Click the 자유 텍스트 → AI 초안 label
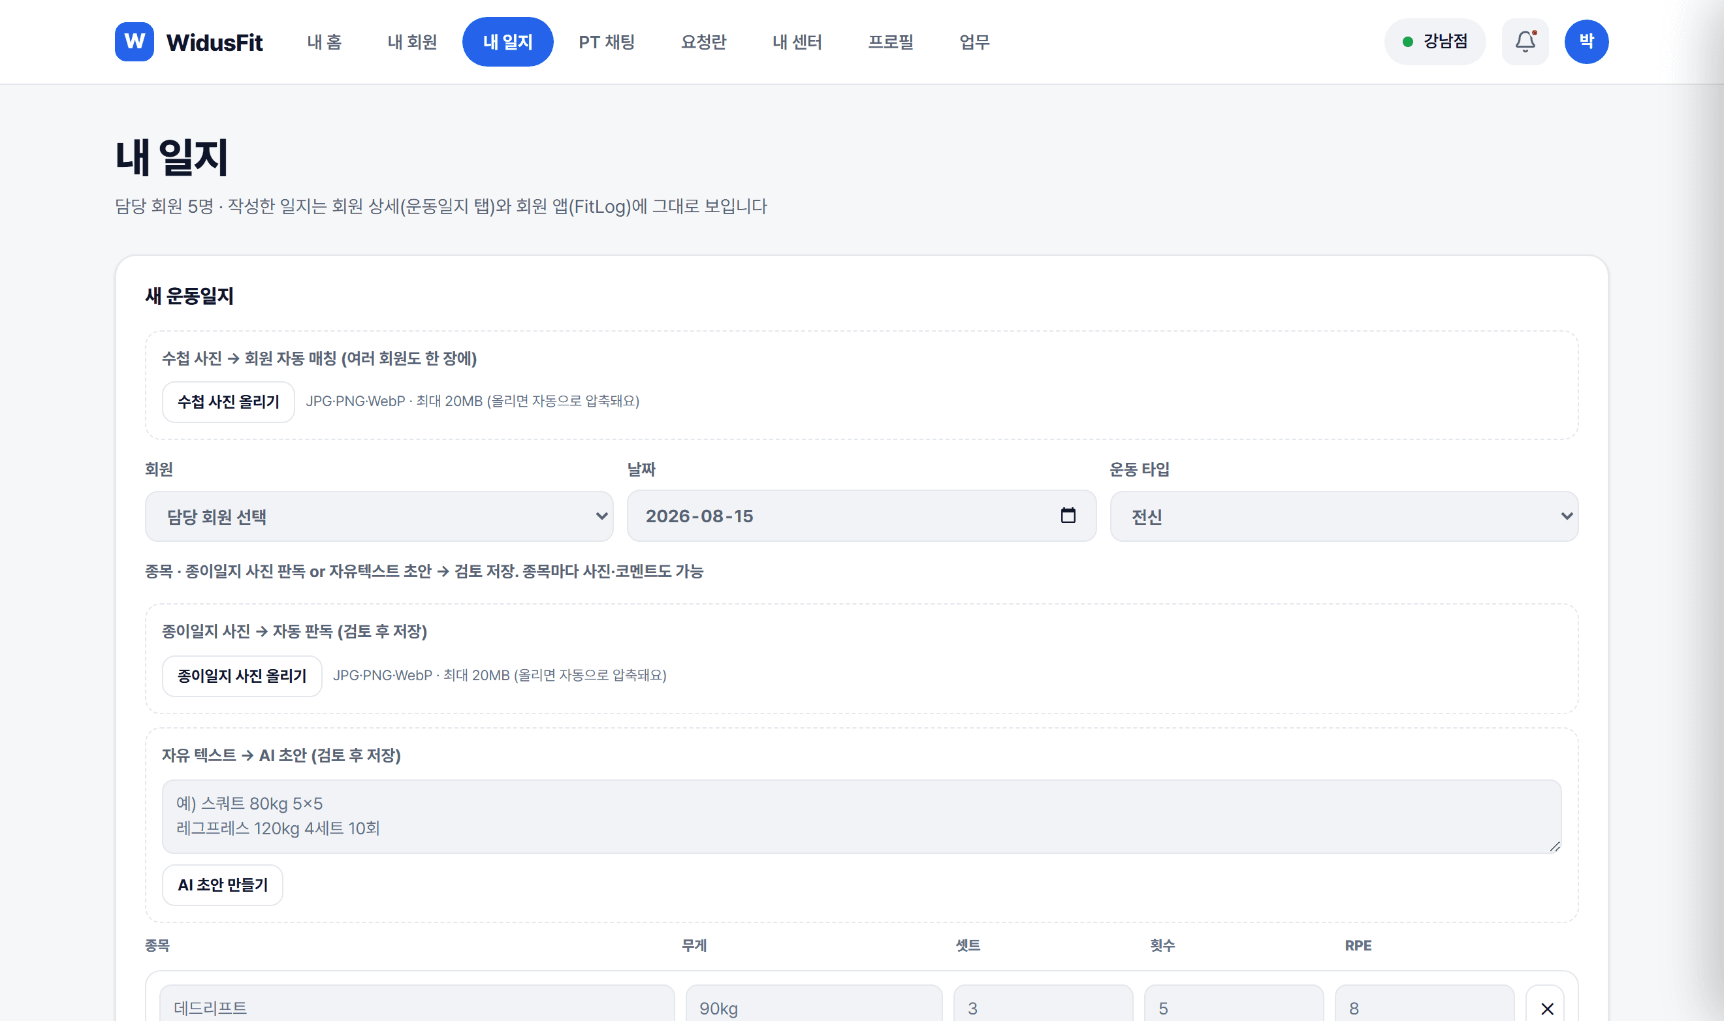Screen dimensions: 1724x1021 point(281,755)
